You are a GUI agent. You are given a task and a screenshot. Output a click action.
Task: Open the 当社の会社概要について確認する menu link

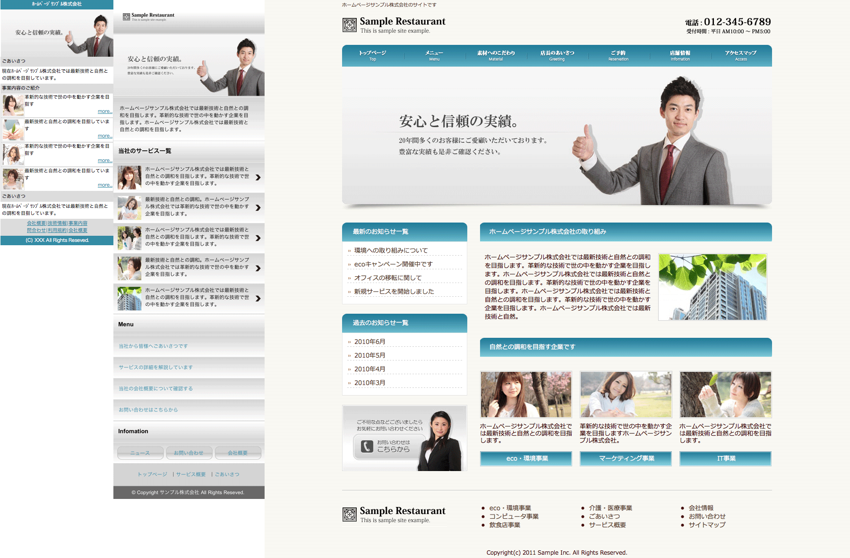coord(155,389)
